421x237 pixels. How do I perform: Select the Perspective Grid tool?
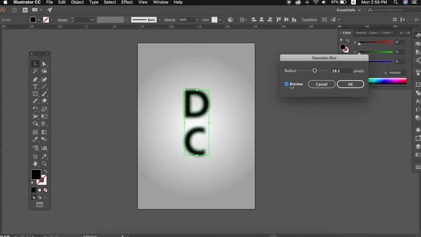point(44,124)
